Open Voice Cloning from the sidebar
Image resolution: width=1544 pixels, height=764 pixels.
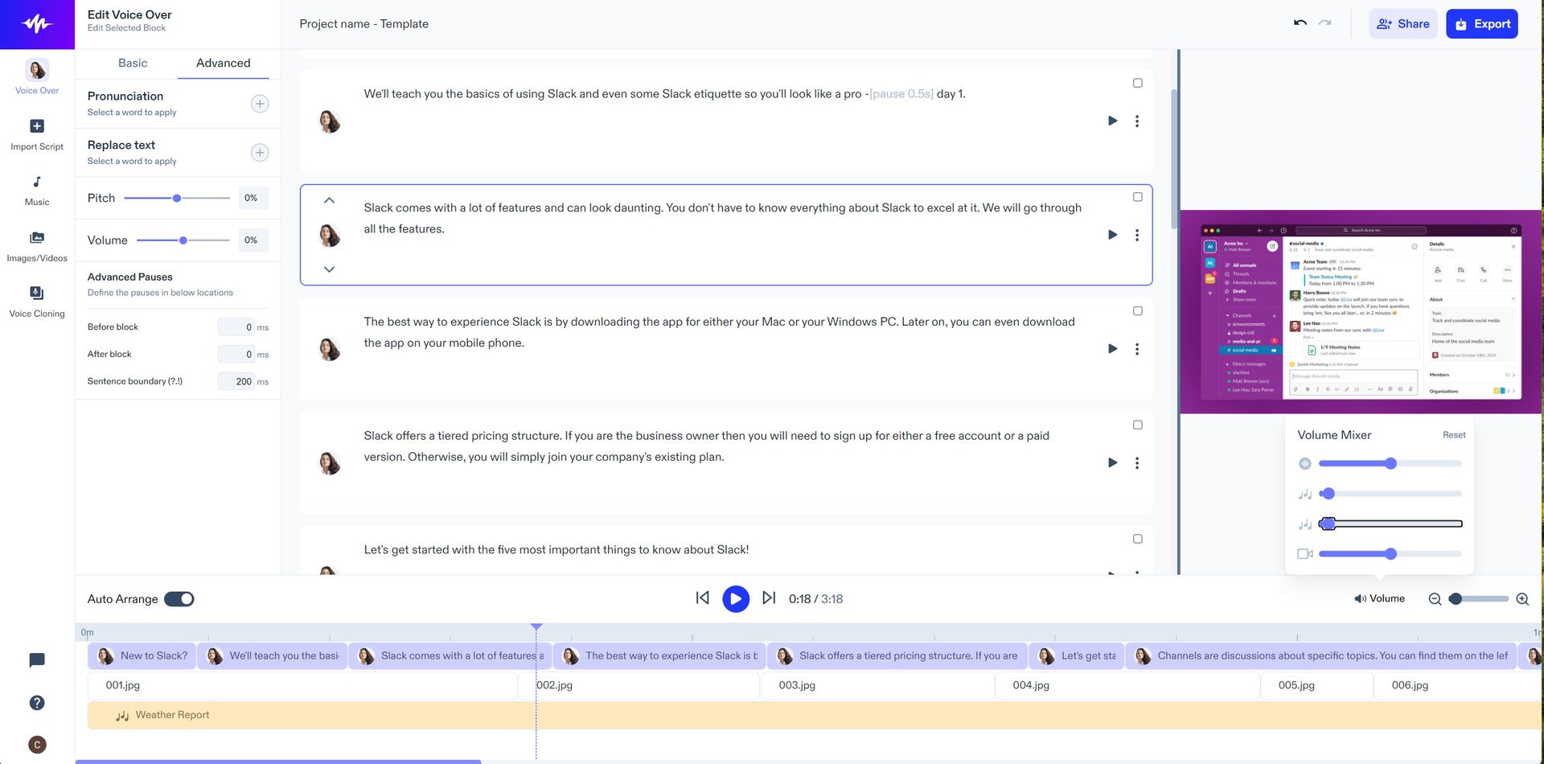pyautogui.click(x=37, y=302)
